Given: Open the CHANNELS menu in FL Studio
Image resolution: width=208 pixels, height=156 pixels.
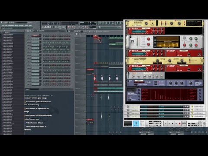Looking at the screenshot, I should [x=11, y=26].
